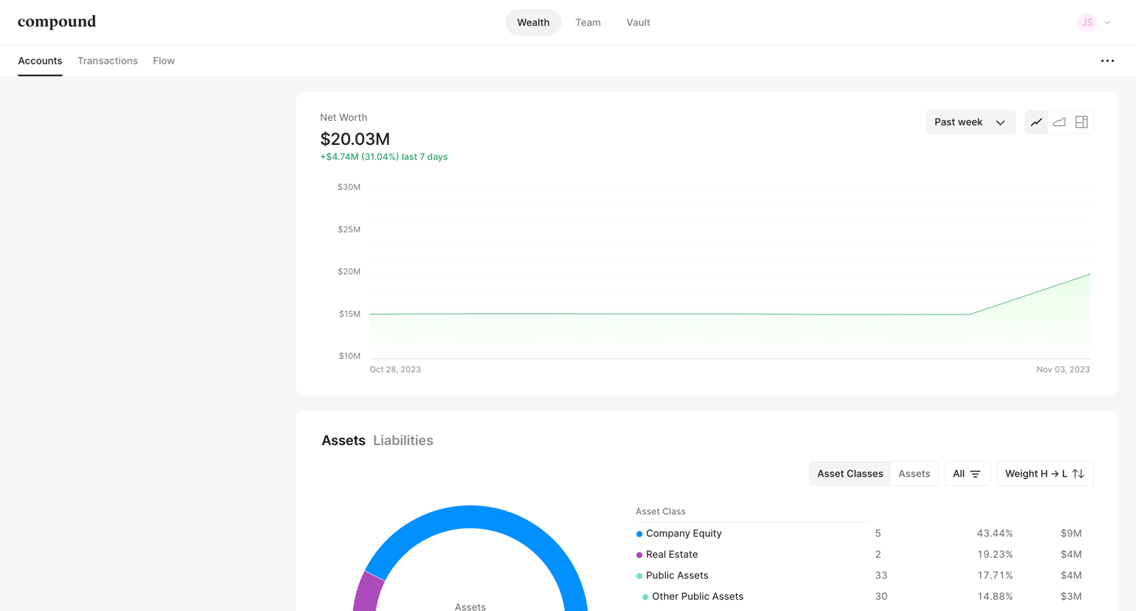Open the Flow sub-tab
Screen dimensions: 1136x611
click(x=164, y=61)
